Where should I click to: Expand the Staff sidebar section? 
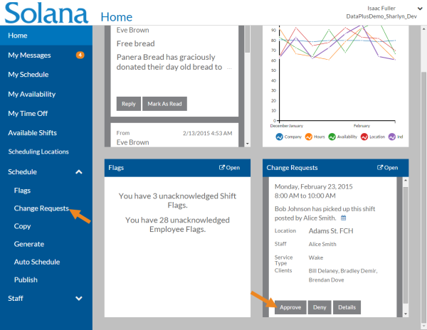coord(78,299)
